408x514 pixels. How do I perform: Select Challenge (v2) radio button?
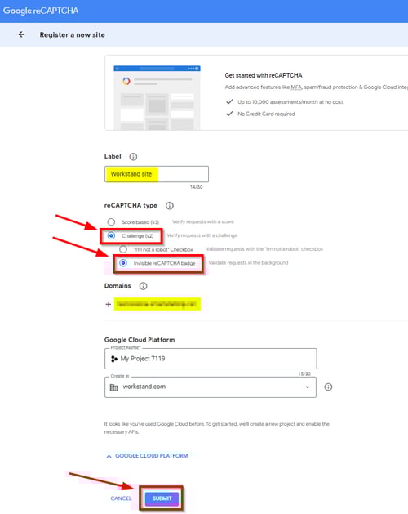point(111,235)
